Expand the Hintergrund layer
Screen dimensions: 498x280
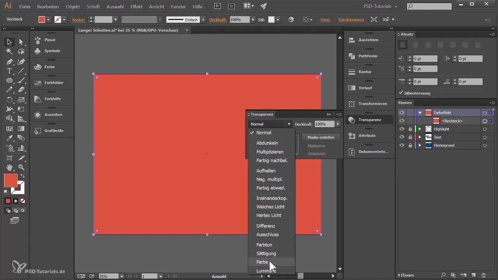[420, 145]
